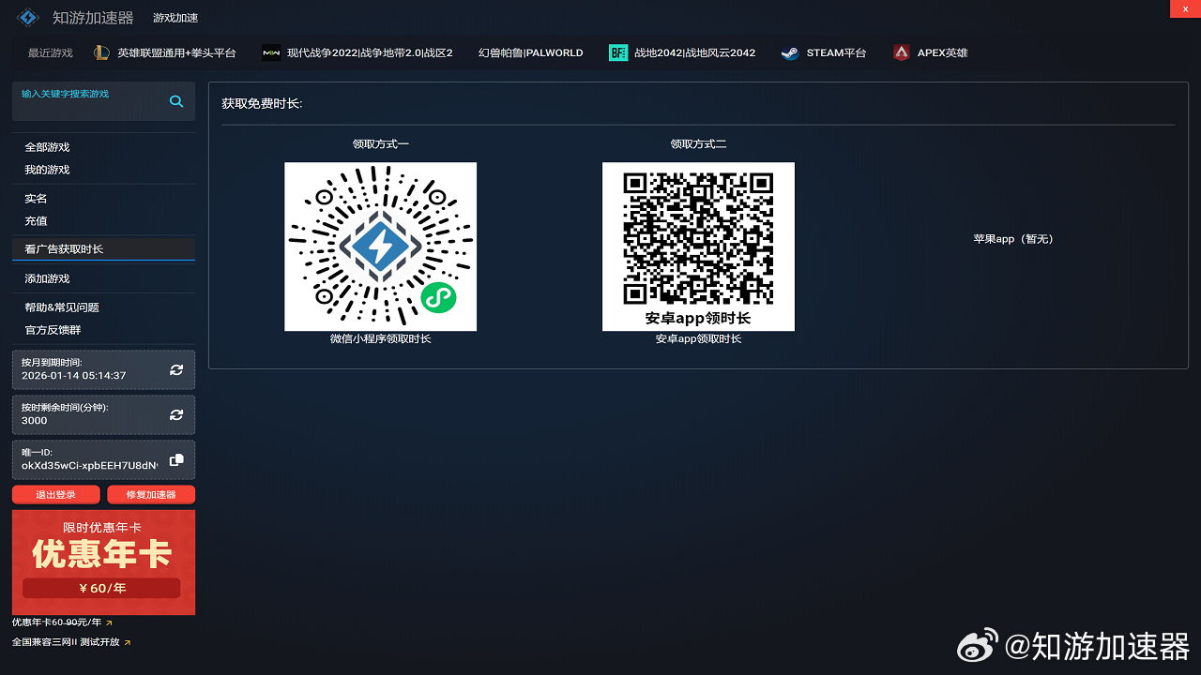The width and height of the screenshot is (1201, 675).
Task: Click the search magnifier icon
Action: (x=176, y=101)
